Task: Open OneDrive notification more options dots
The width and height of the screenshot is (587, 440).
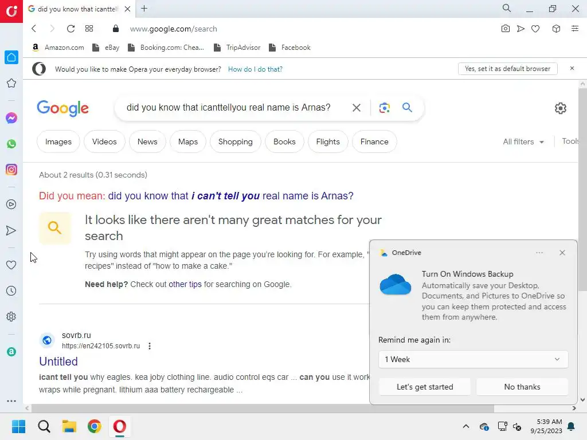Action: pos(539,253)
